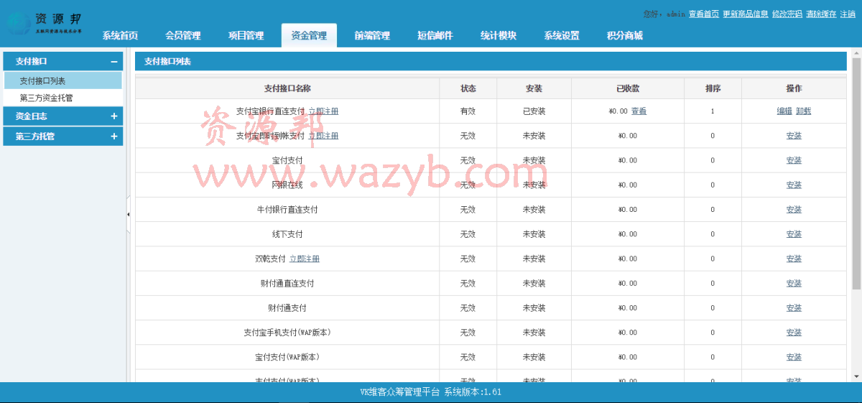Open the 系统设置 tab
The width and height of the screenshot is (862, 403).
tap(562, 36)
